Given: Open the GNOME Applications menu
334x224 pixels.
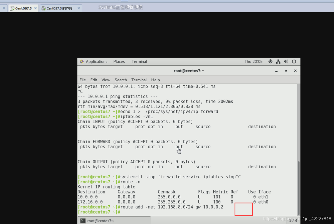Looking at the screenshot, I should (96, 61).
